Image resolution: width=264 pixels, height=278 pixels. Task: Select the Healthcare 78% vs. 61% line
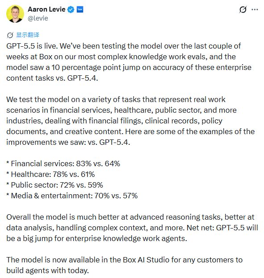[50, 174]
